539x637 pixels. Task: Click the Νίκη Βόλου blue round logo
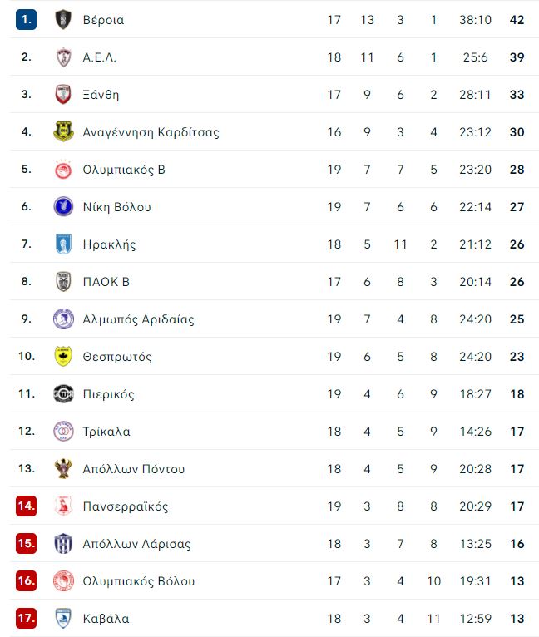(x=63, y=206)
